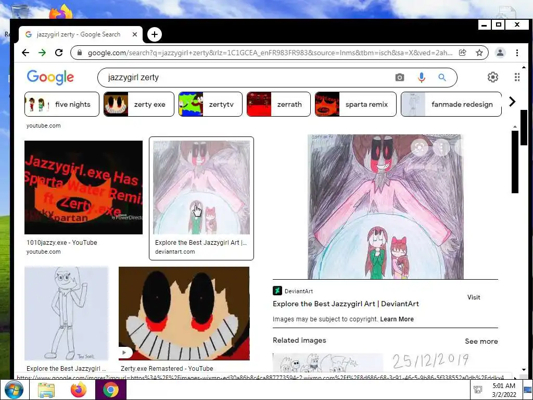Click the 'Zerty.exe Remastered - YouTube' caption
Screen dimensions: 533x400
[x=167, y=368]
